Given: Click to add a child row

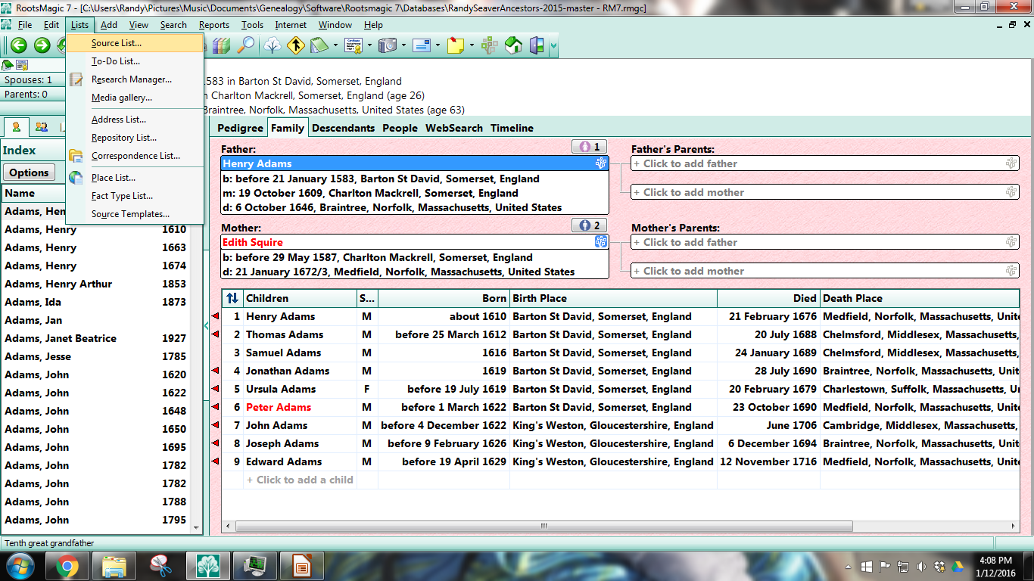Looking at the screenshot, I should [300, 480].
